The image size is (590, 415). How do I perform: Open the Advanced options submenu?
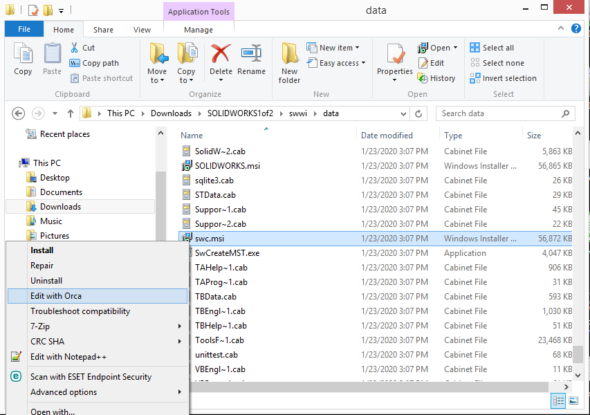(98, 392)
